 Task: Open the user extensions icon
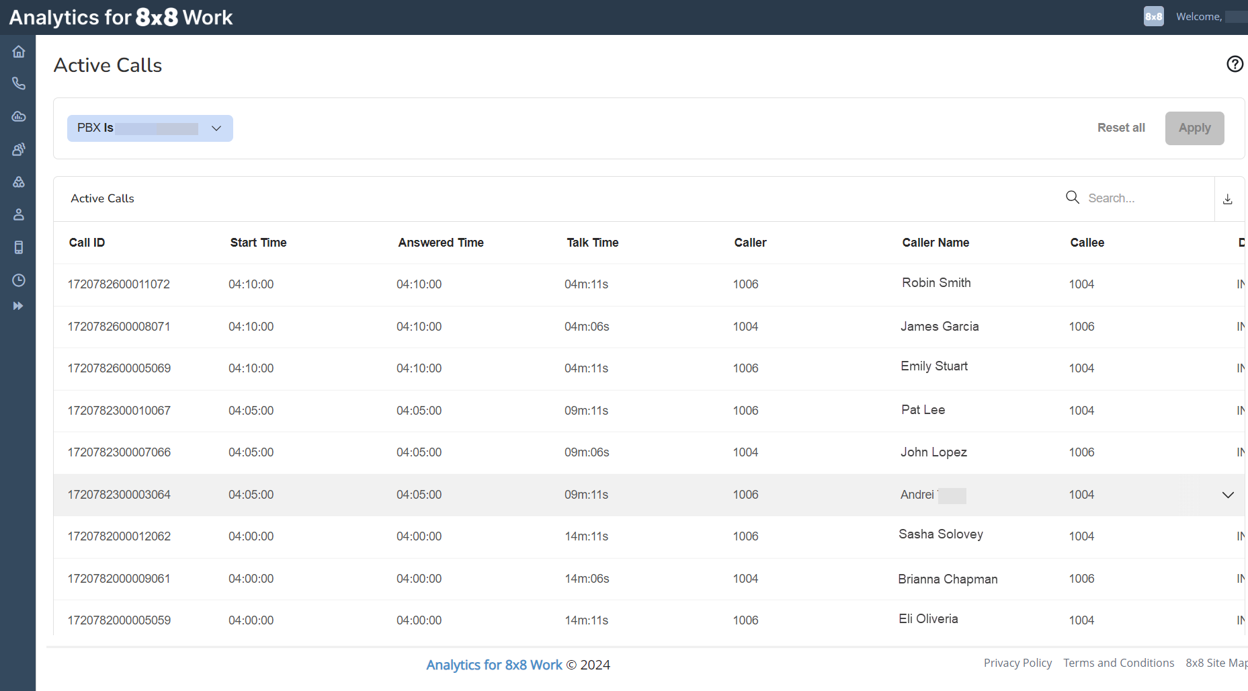coord(18,214)
